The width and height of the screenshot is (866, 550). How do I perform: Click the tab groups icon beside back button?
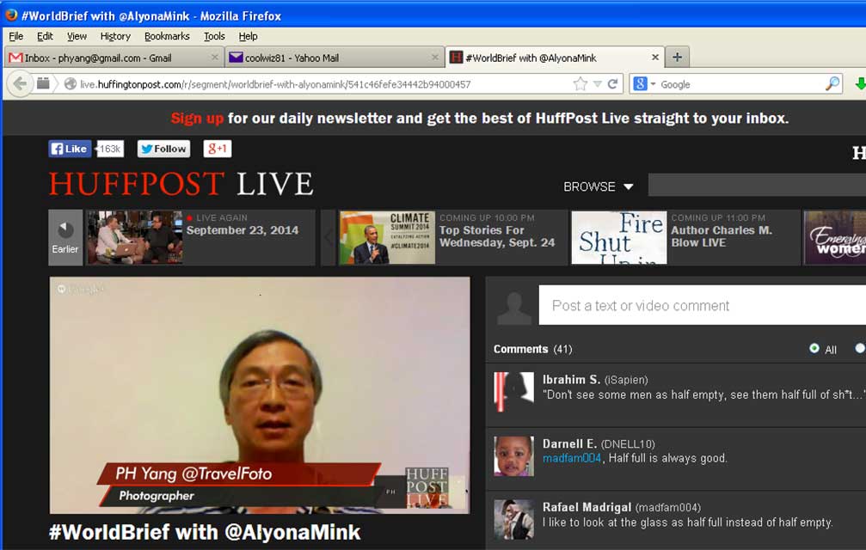(43, 84)
